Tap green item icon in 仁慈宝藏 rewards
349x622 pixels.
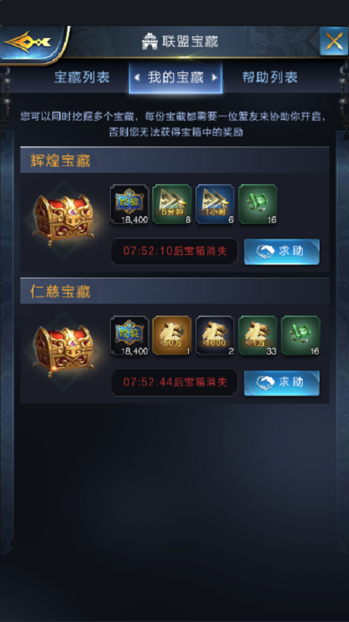(300, 335)
